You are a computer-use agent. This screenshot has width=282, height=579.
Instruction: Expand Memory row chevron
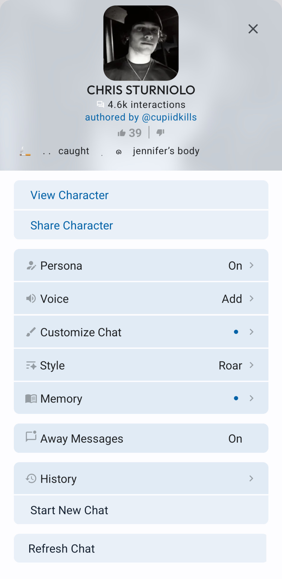252,398
